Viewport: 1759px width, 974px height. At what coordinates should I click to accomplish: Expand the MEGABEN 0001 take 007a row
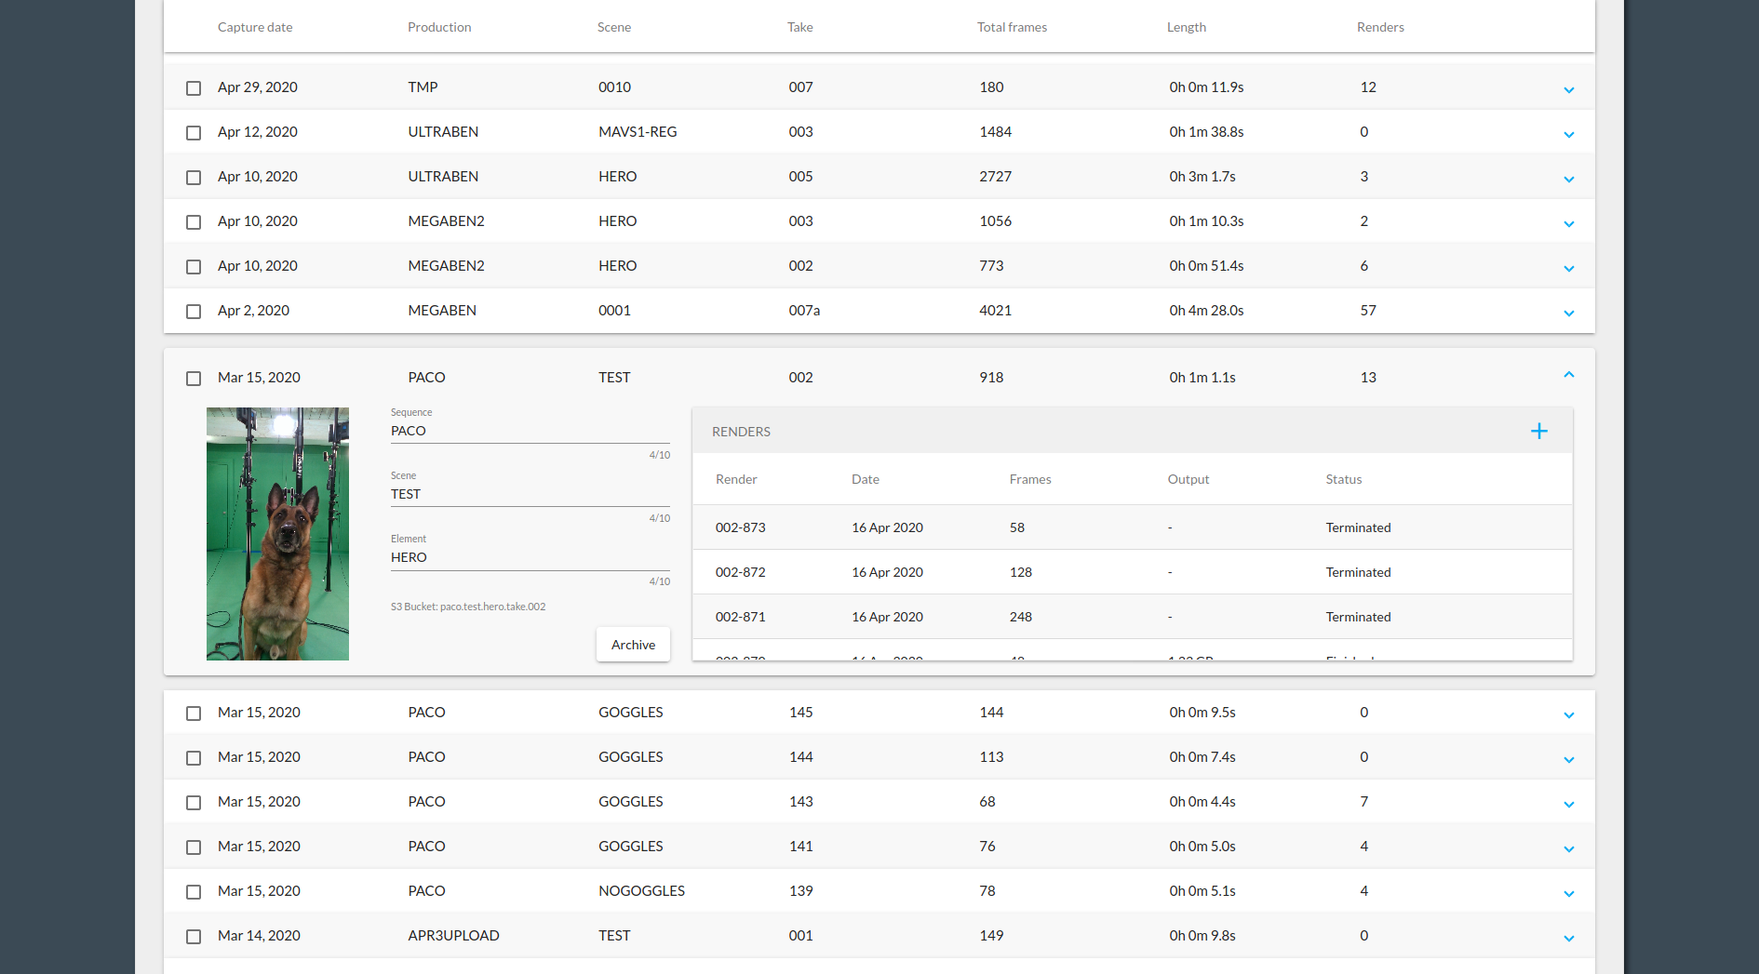pyautogui.click(x=1568, y=314)
